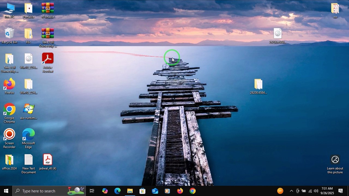Open Task View from the taskbar

(x=92, y=191)
